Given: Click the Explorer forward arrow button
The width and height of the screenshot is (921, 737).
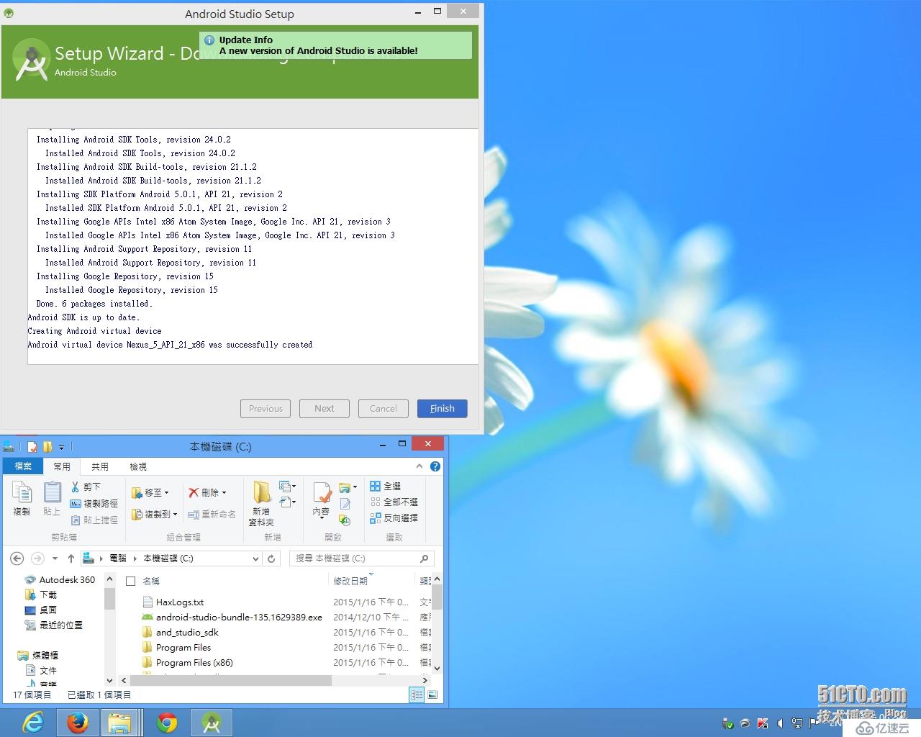Looking at the screenshot, I should pos(37,559).
